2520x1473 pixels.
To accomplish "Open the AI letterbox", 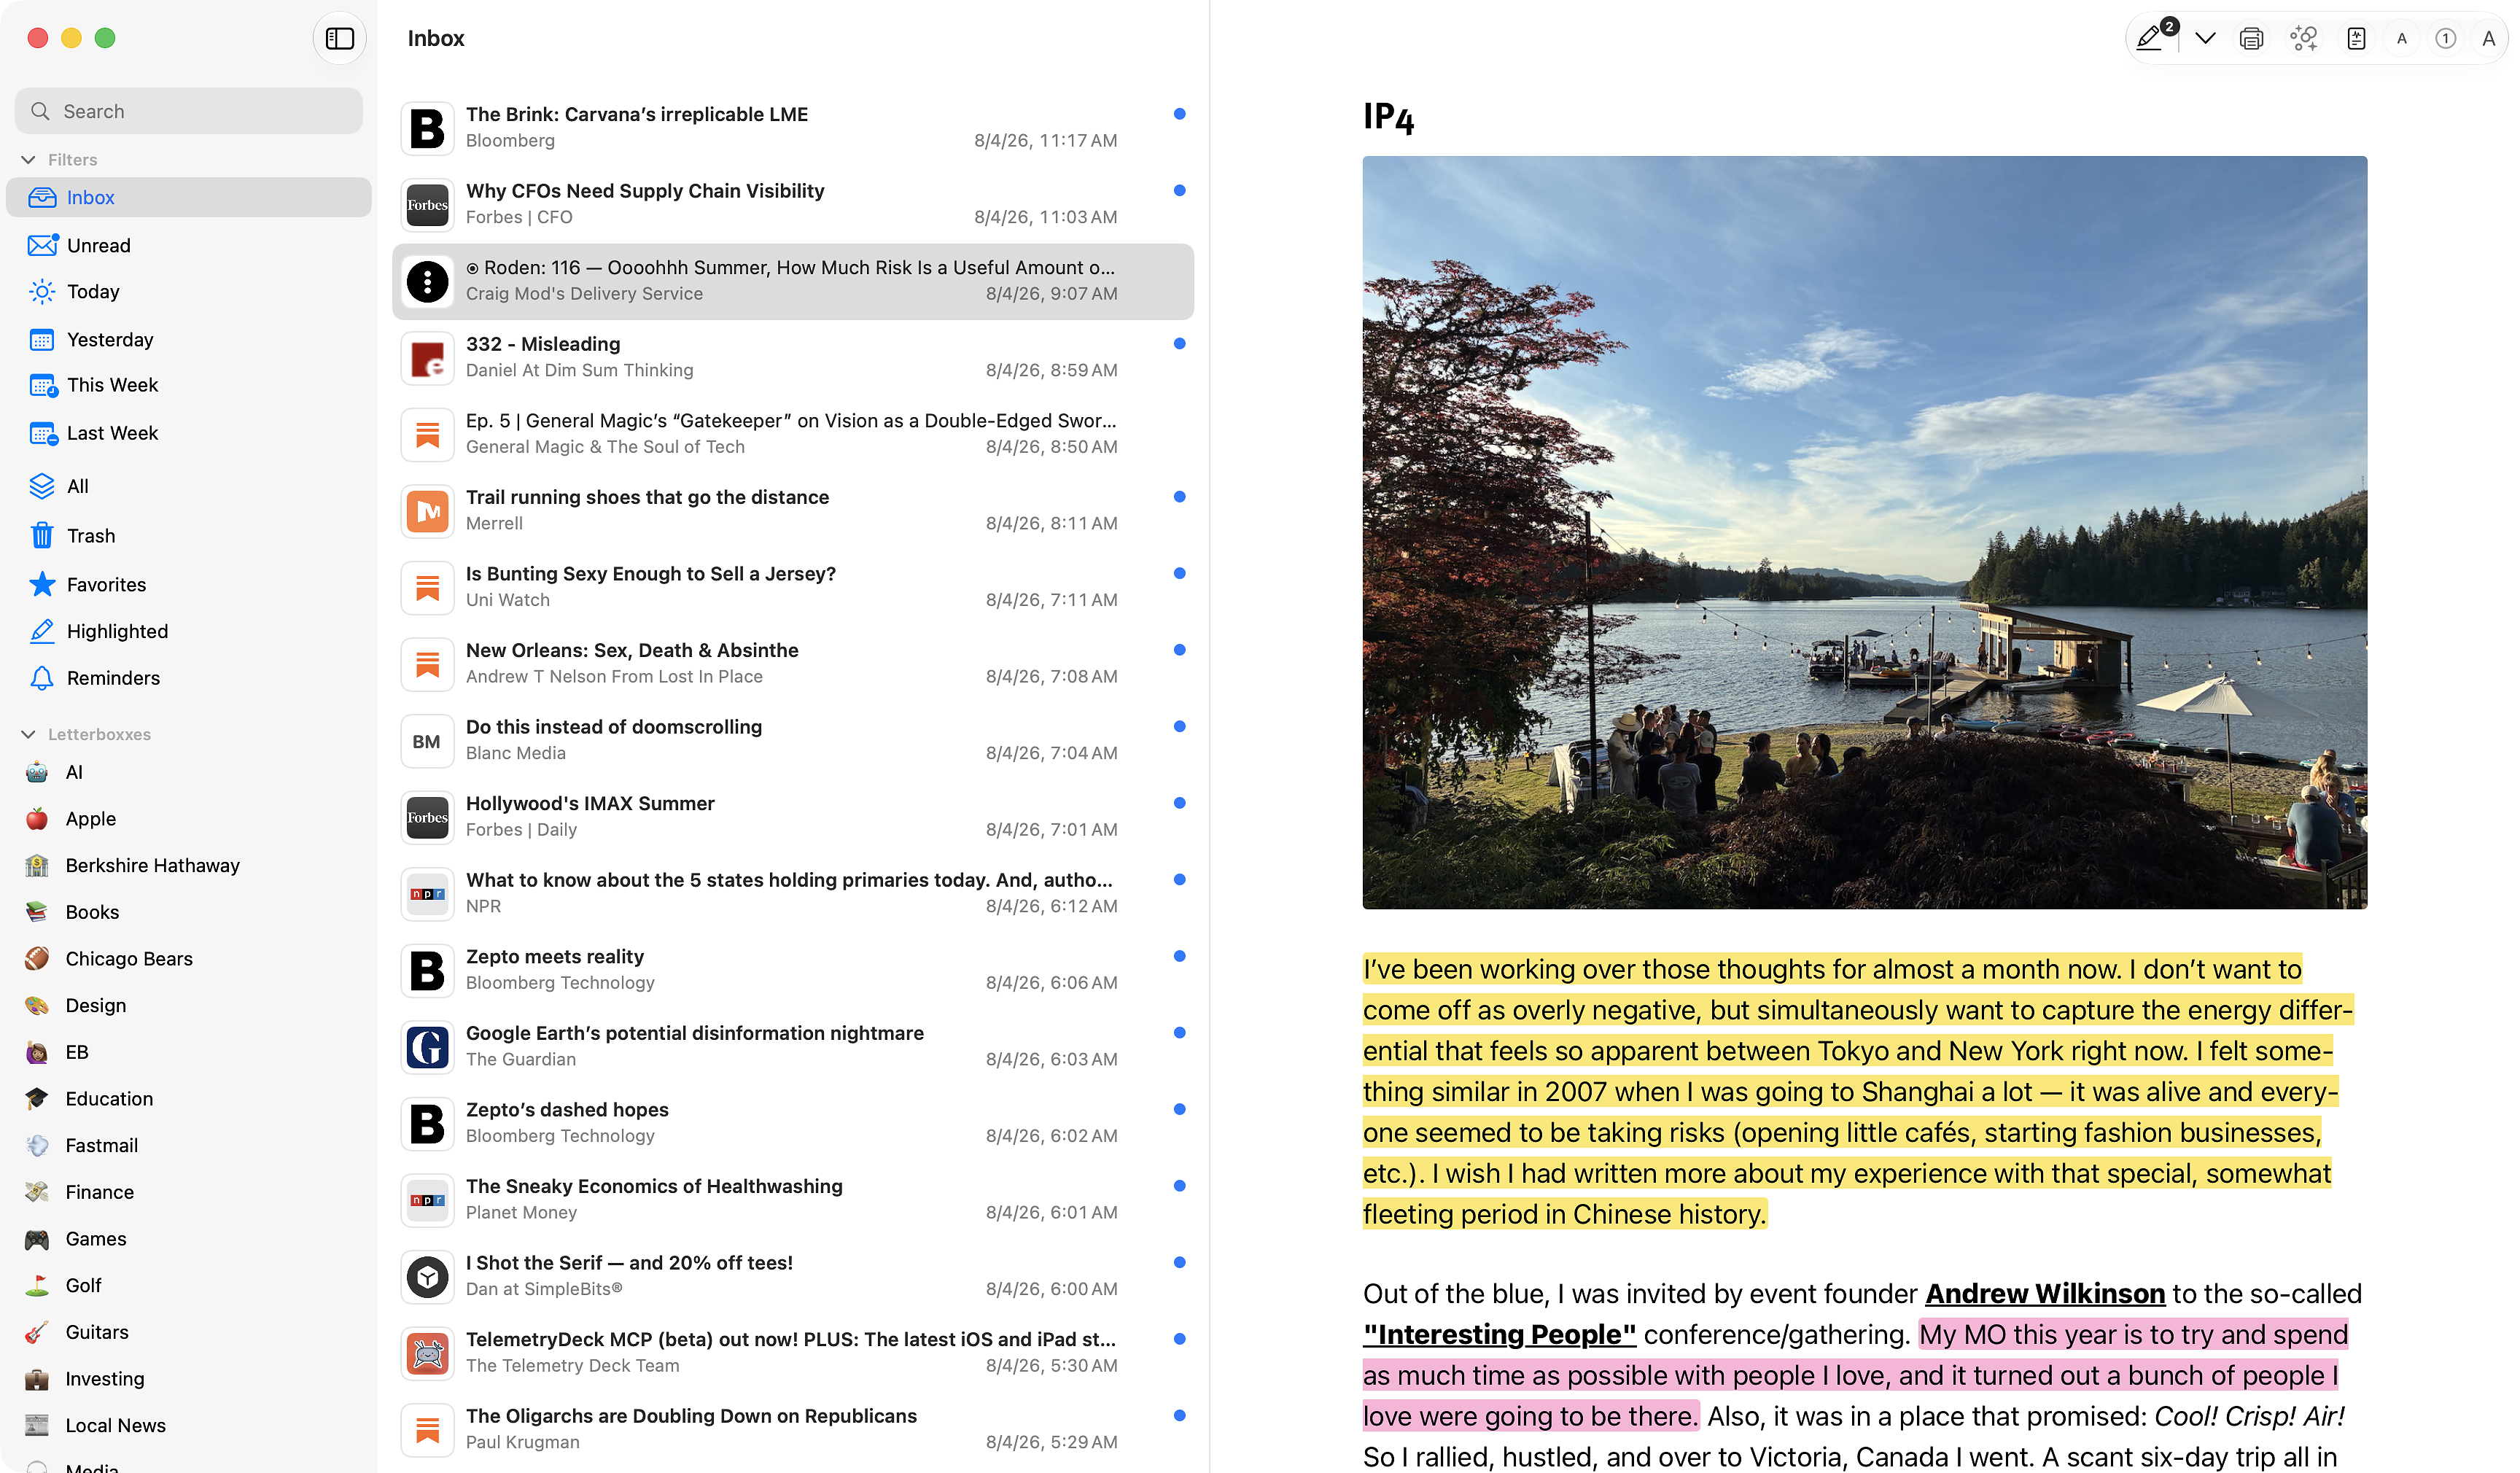I will [188, 772].
